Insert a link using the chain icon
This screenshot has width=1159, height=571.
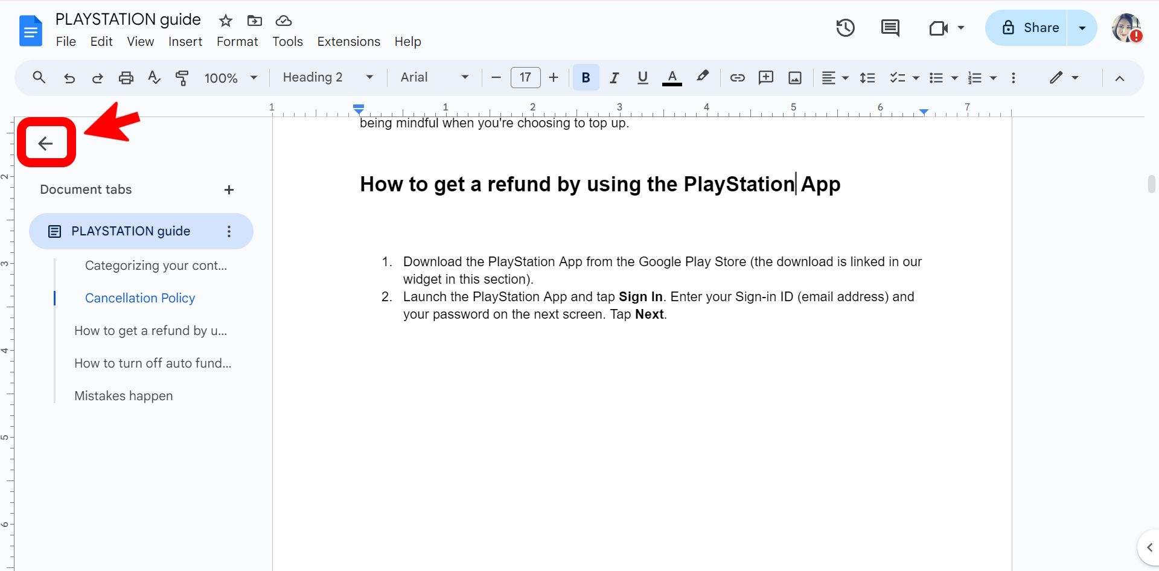737,78
